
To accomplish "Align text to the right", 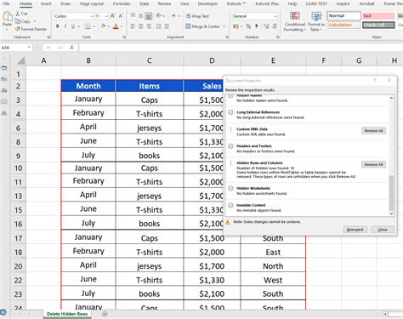I will [149, 26].
